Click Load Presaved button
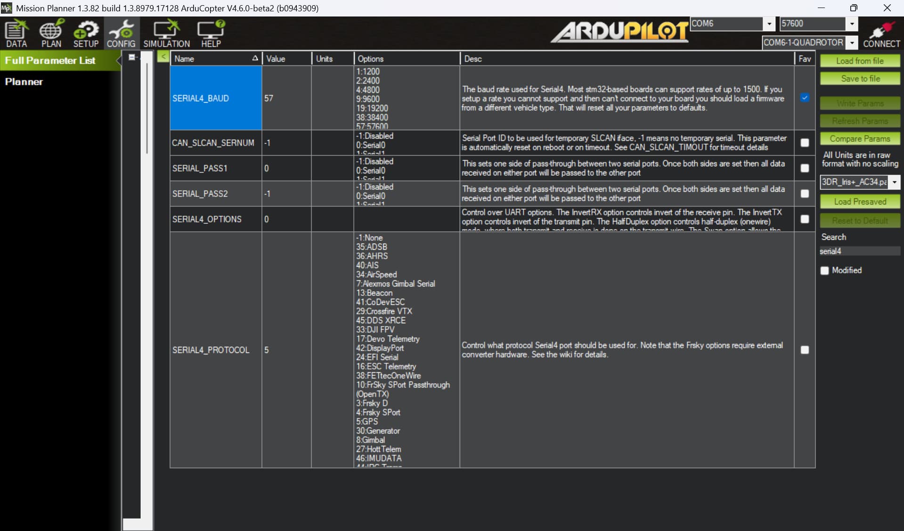The height and width of the screenshot is (531, 904). click(x=860, y=202)
